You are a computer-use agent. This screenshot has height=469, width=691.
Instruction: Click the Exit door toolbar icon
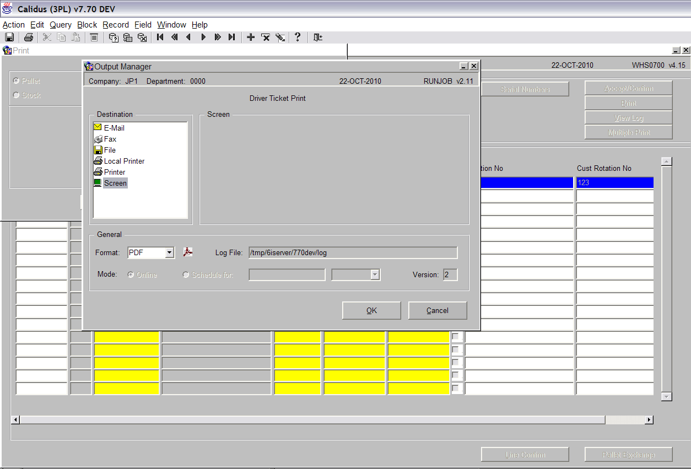[318, 37]
